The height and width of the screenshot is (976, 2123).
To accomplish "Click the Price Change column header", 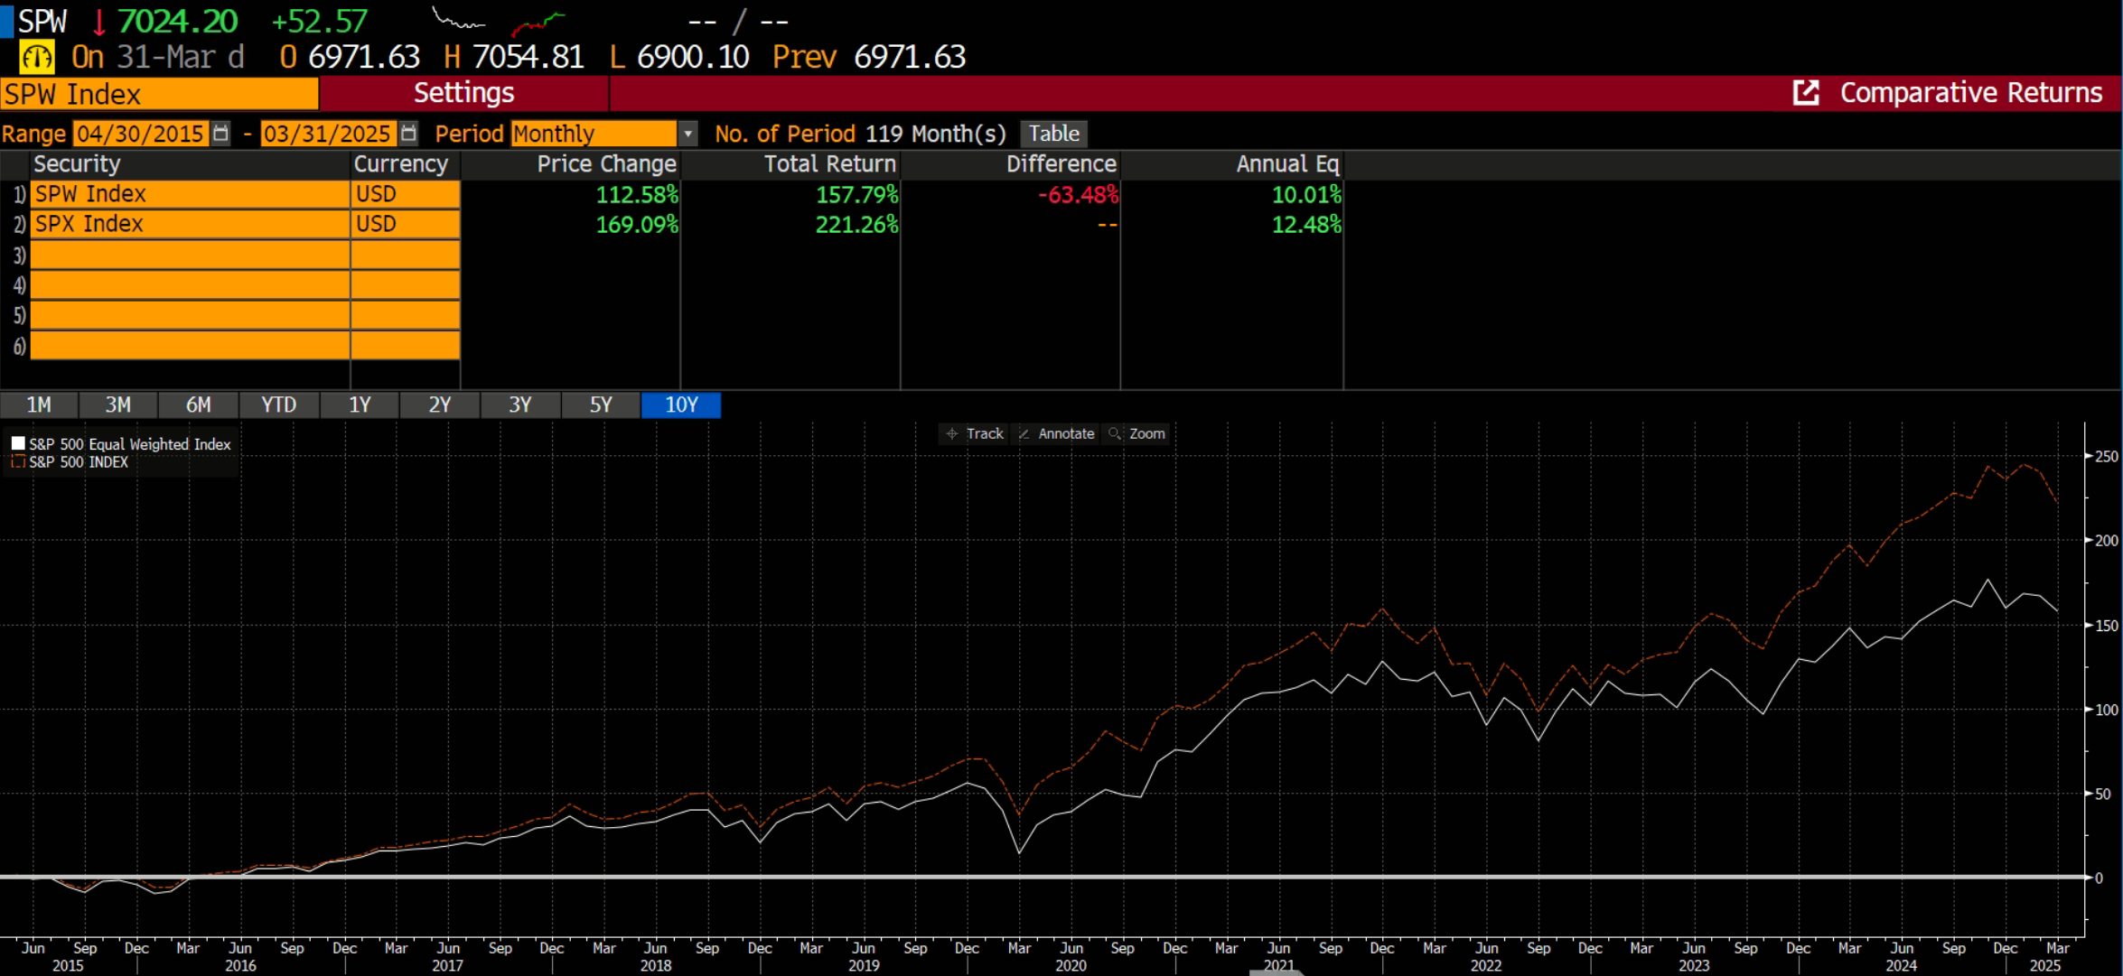I will [x=606, y=164].
